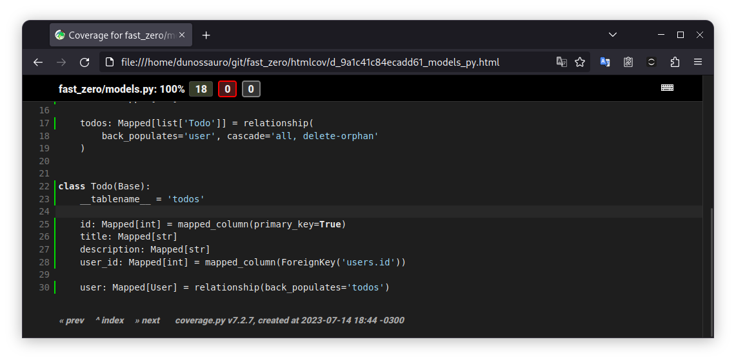This screenshot has height=362, width=736.
Task: Open a new browser tab
Action: point(206,35)
